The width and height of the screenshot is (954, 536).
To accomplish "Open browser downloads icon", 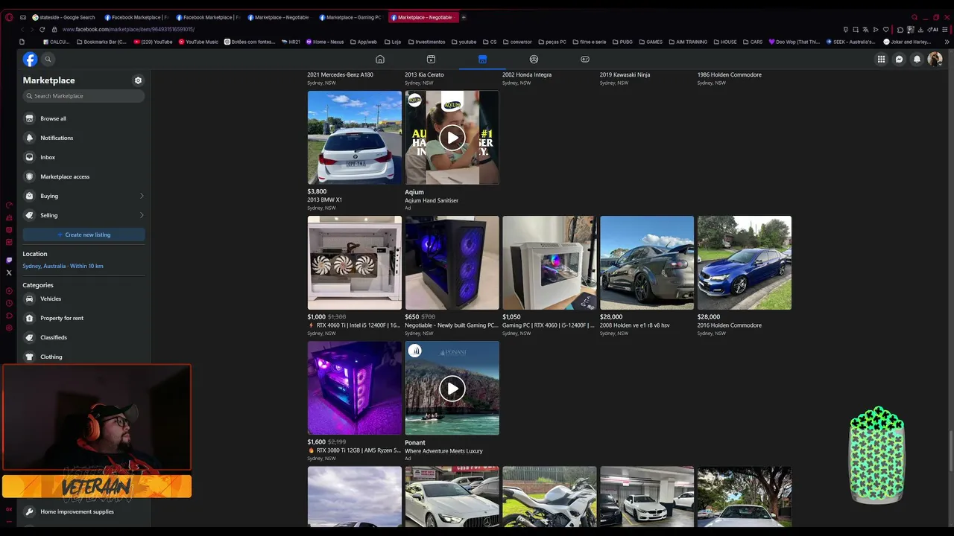I will 922,29.
